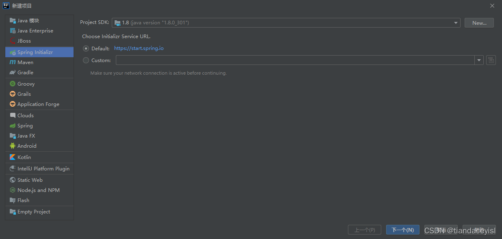
Task: Click the 上一个(P) previous button
Action: (x=365, y=230)
